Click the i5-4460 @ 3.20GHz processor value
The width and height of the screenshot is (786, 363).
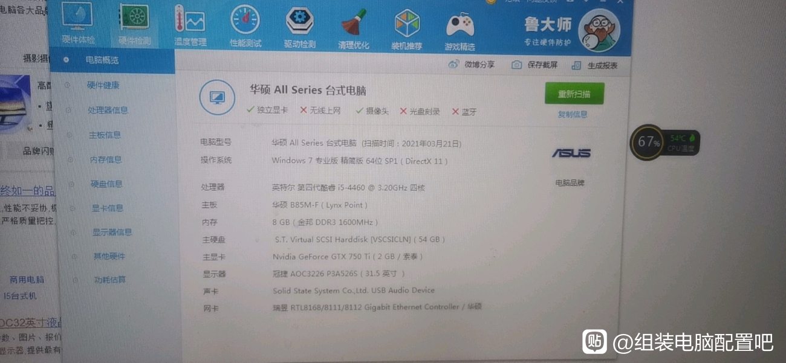click(x=349, y=187)
